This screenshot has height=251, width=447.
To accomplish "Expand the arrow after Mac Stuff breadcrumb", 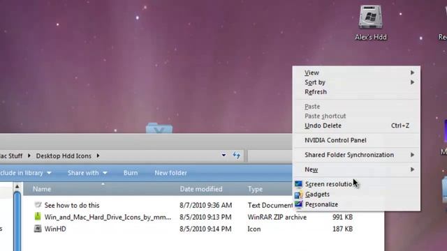I will tap(29, 155).
